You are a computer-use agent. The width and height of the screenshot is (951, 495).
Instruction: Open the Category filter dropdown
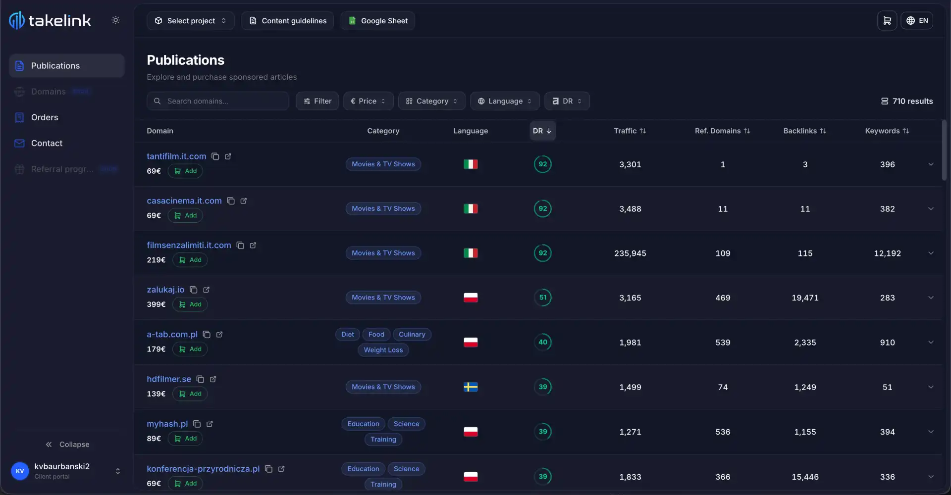(431, 101)
